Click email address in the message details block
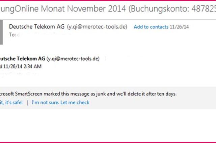 [x=73, y=59]
